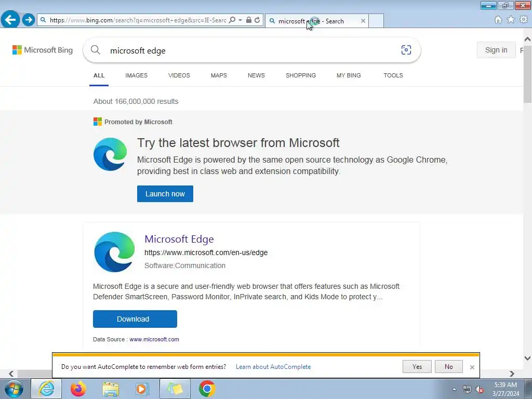532x399 pixels.
Task: Open 'Try the latest browser from Microsoft' headline
Action: (238, 143)
